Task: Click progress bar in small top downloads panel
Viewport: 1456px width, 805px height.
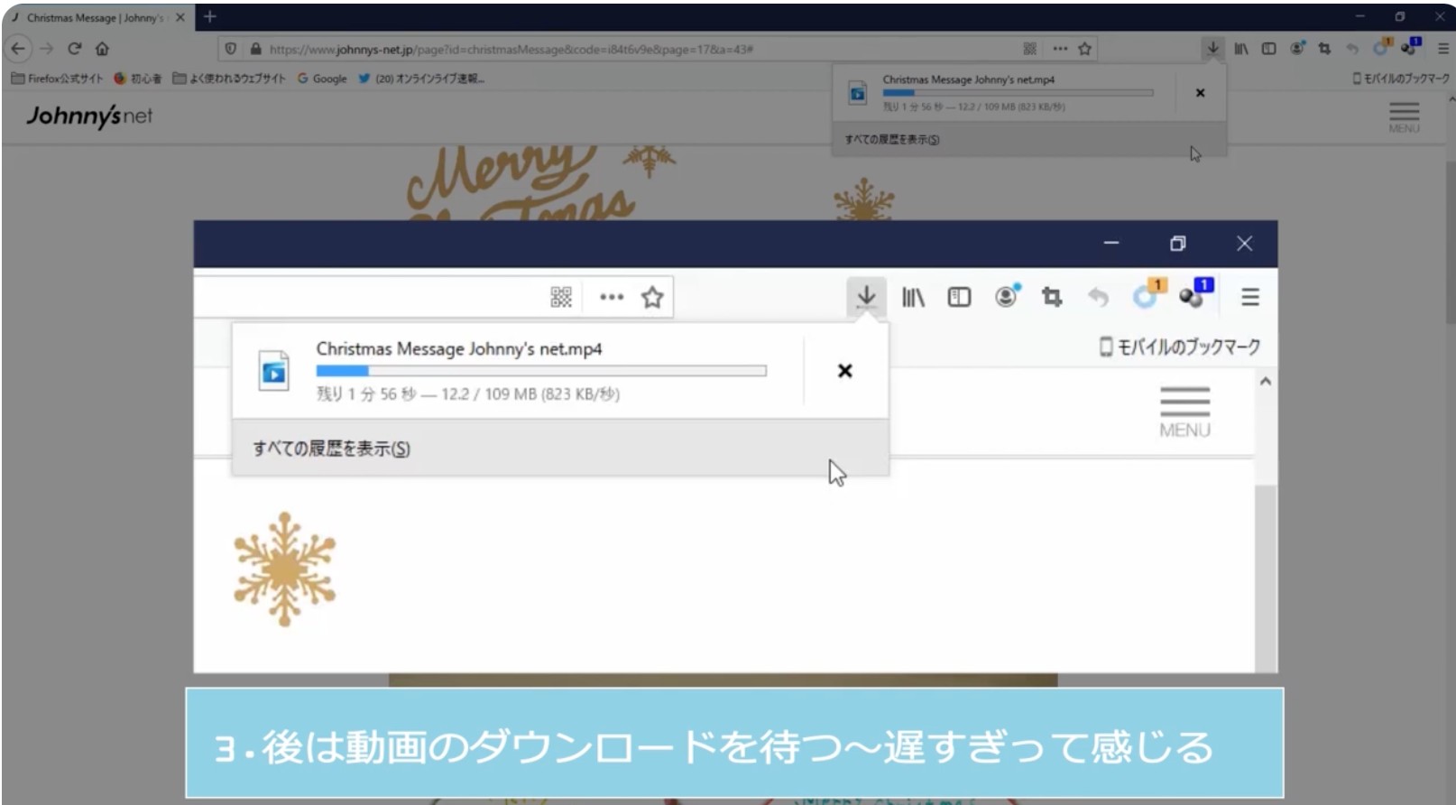Action: tap(1018, 93)
